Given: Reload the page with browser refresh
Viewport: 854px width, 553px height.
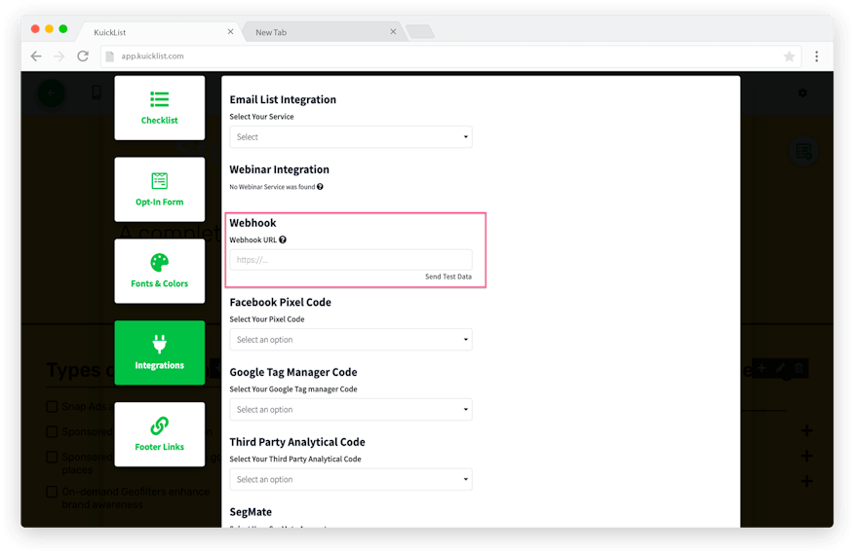Looking at the screenshot, I should pyautogui.click(x=83, y=56).
